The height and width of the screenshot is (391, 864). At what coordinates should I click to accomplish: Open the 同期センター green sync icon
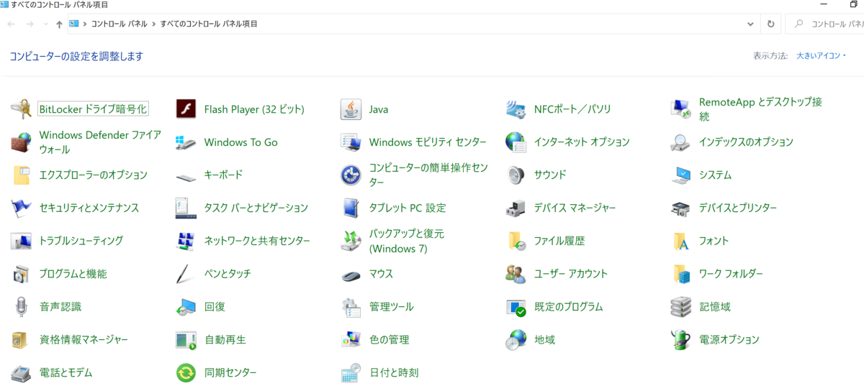[x=186, y=372]
